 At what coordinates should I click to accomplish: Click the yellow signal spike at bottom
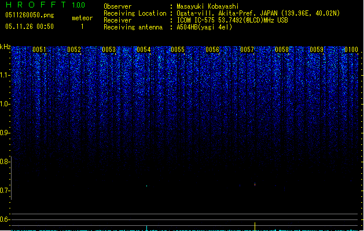pos(255,226)
